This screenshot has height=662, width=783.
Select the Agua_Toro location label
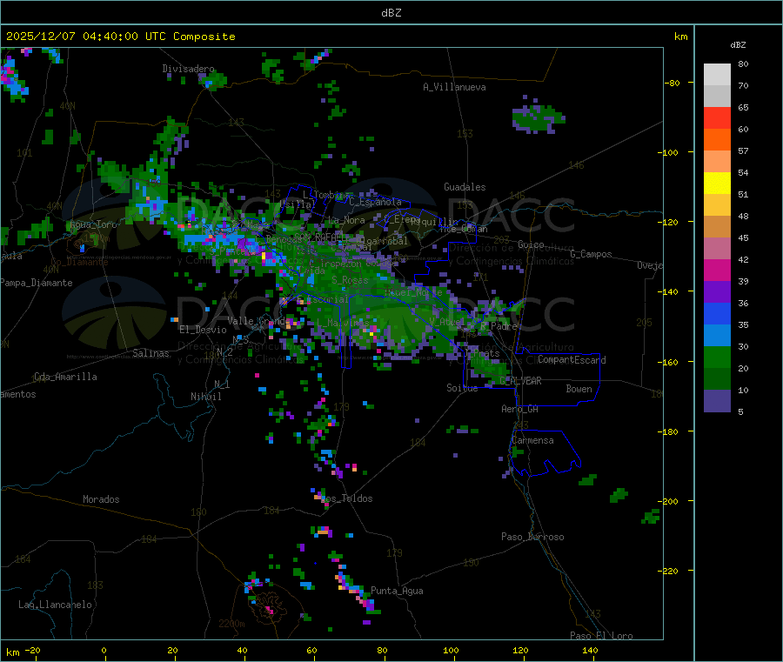pyautogui.click(x=93, y=224)
